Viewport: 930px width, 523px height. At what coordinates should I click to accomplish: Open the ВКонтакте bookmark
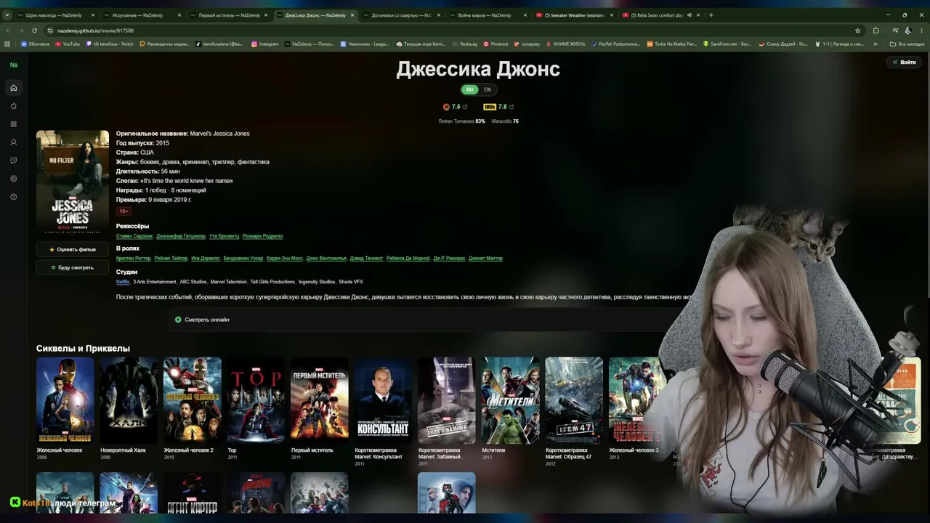(36, 44)
